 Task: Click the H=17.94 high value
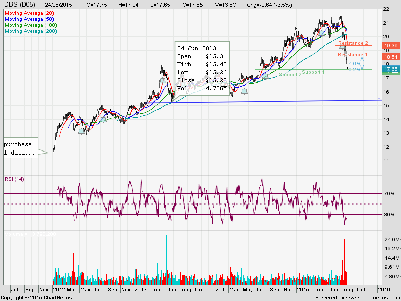pyautogui.click(x=128, y=5)
